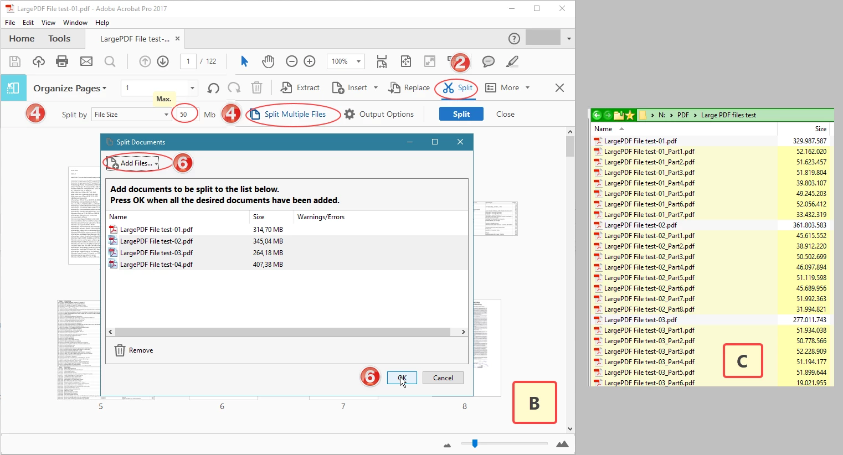Open the Split by File Size dropdown
Viewport: 843px width, 455px height.
click(131, 115)
